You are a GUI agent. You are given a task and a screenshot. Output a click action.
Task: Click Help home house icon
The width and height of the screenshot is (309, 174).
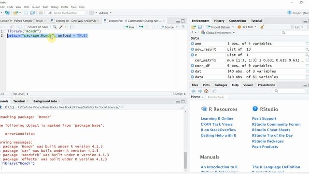tap(206, 91)
